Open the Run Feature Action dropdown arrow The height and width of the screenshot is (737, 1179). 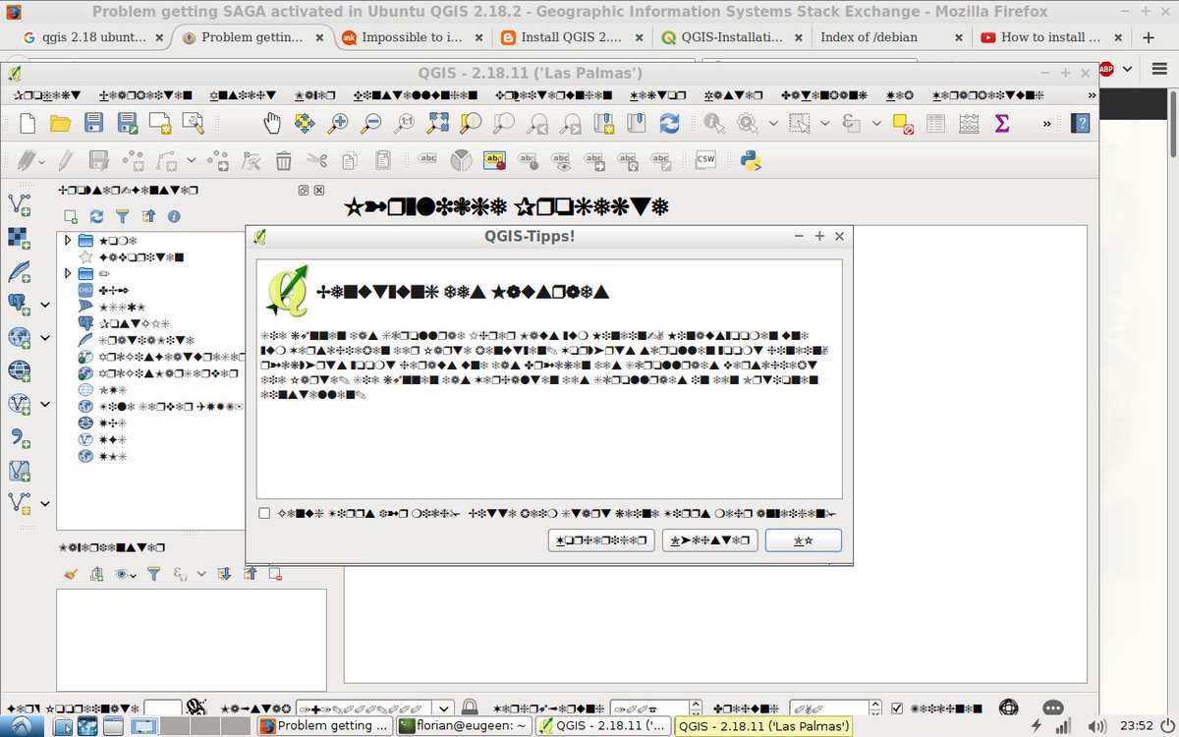(773, 123)
